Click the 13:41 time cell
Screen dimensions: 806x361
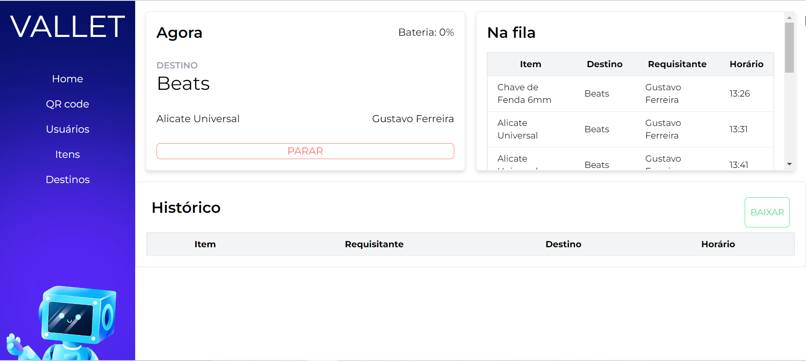pyautogui.click(x=739, y=165)
